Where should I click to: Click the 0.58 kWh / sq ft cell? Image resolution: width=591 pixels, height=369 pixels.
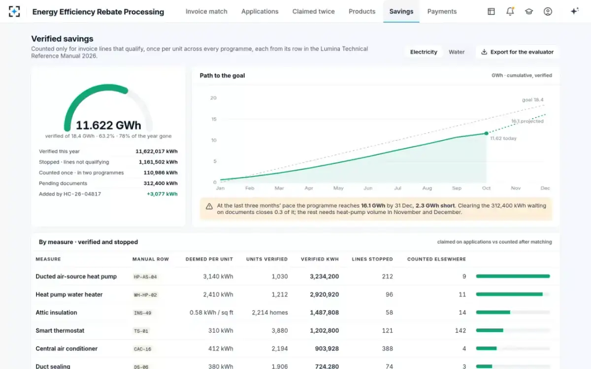pos(211,312)
